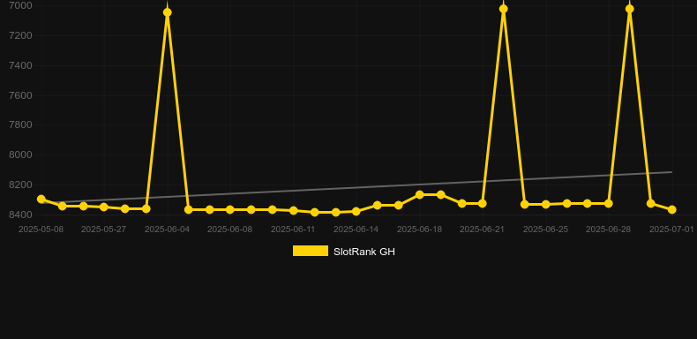Screen dimensions: 697x339
Task: Click the 2025-06-14 x-axis date label
Action: pos(356,230)
